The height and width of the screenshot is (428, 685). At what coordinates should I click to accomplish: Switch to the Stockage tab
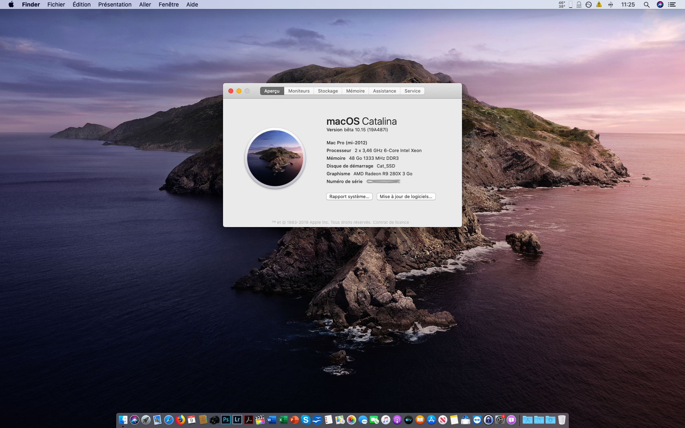pyautogui.click(x=328, y=91)
